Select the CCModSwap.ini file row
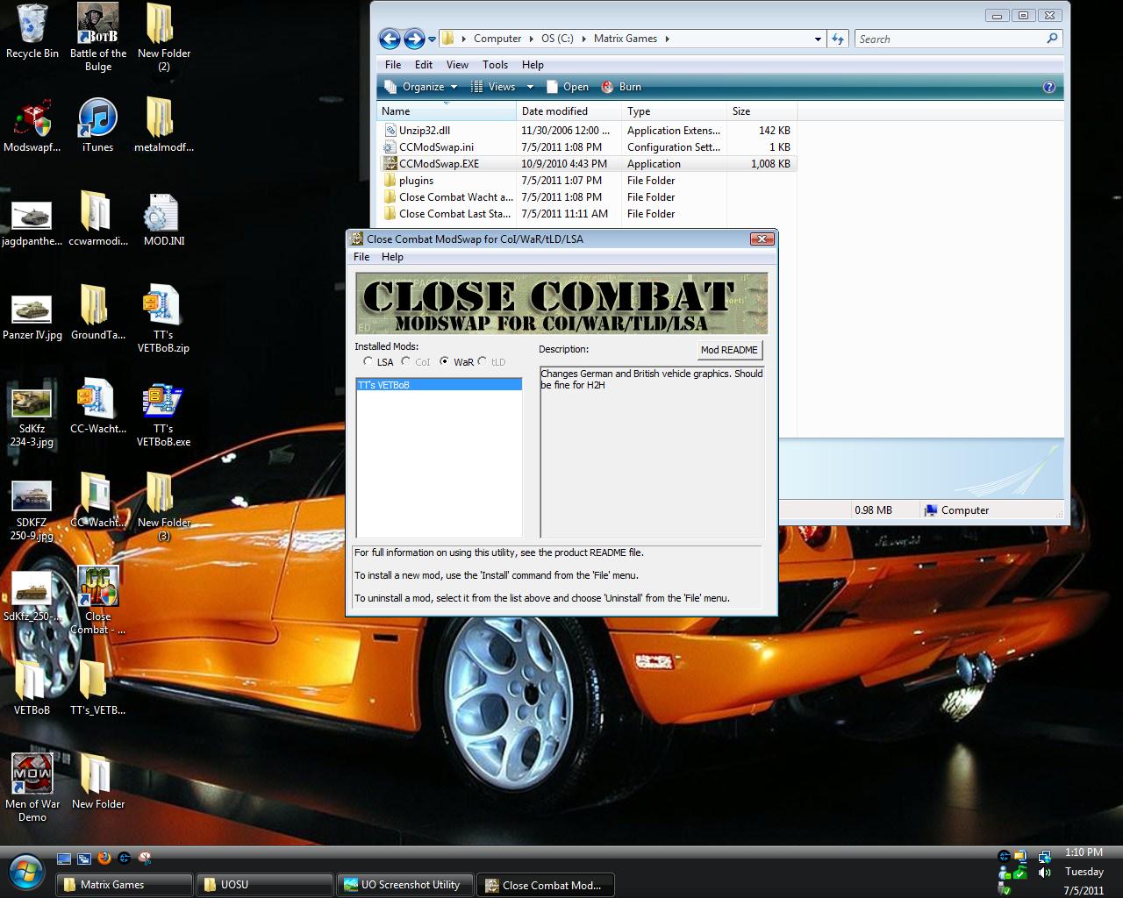 click(x=587, y=147)
